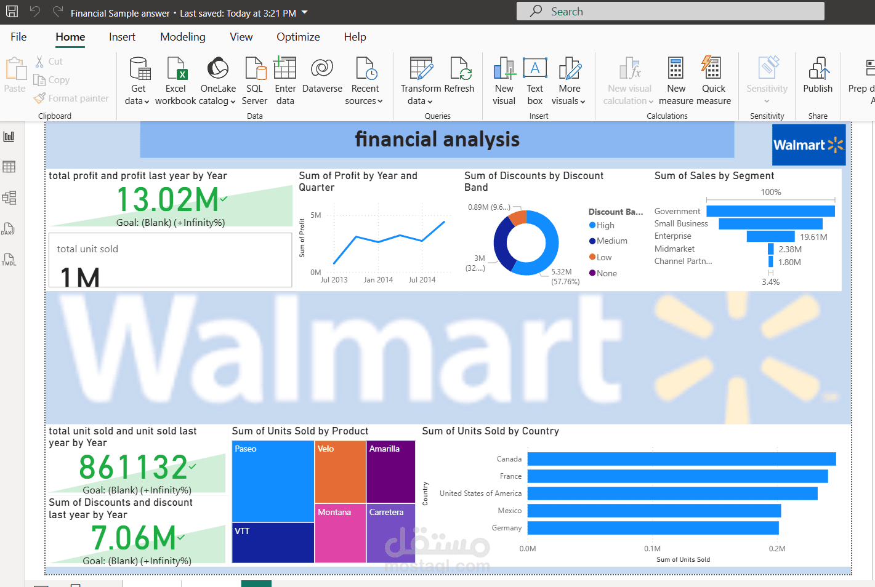Open DAX query view in left sidebar

pos(9,229)
